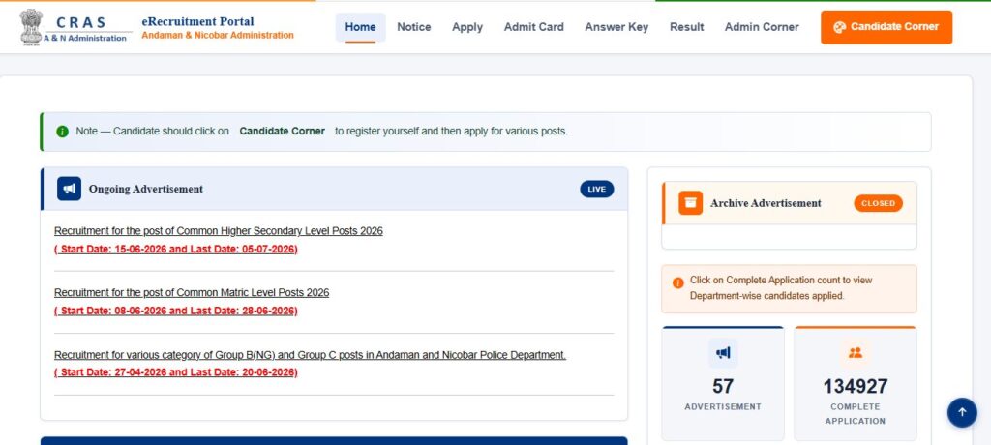This screenshot has height=445, width=991.
Task: Open the Admin Corner menu
Action: click(x=762, y=27)
